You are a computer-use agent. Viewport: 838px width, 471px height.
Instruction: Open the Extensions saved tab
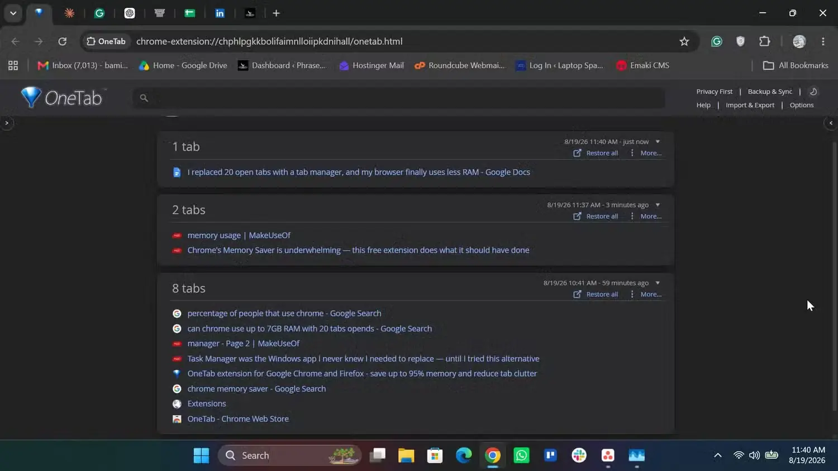(x=207, y=403)
